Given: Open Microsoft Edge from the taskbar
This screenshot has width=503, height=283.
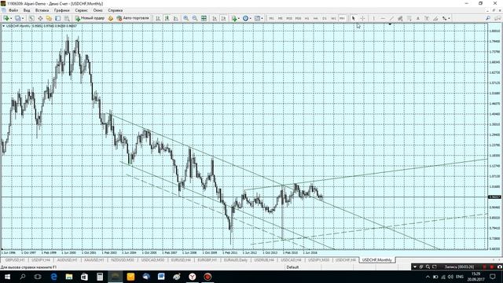Looking at the screenshot, I should click(x=53, y=277).
